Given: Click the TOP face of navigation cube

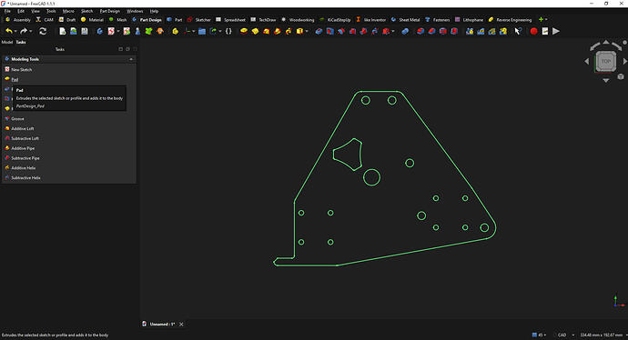Looking at the screenshot, I should pos(605,61).
